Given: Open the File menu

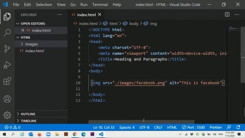Looking at the screenshot, I should (16, 5).
